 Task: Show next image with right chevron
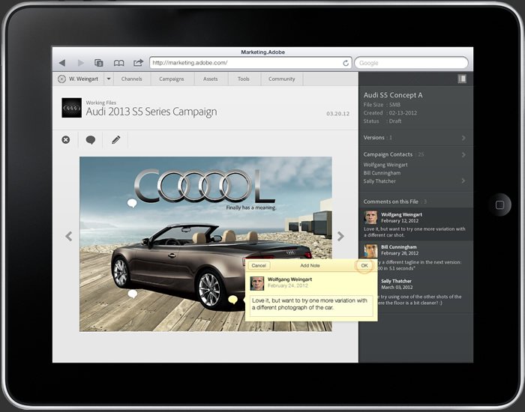point(340,236)
